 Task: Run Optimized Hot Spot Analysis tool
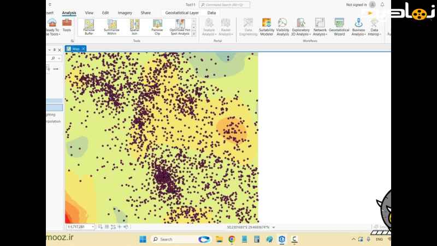click(180, 27)
